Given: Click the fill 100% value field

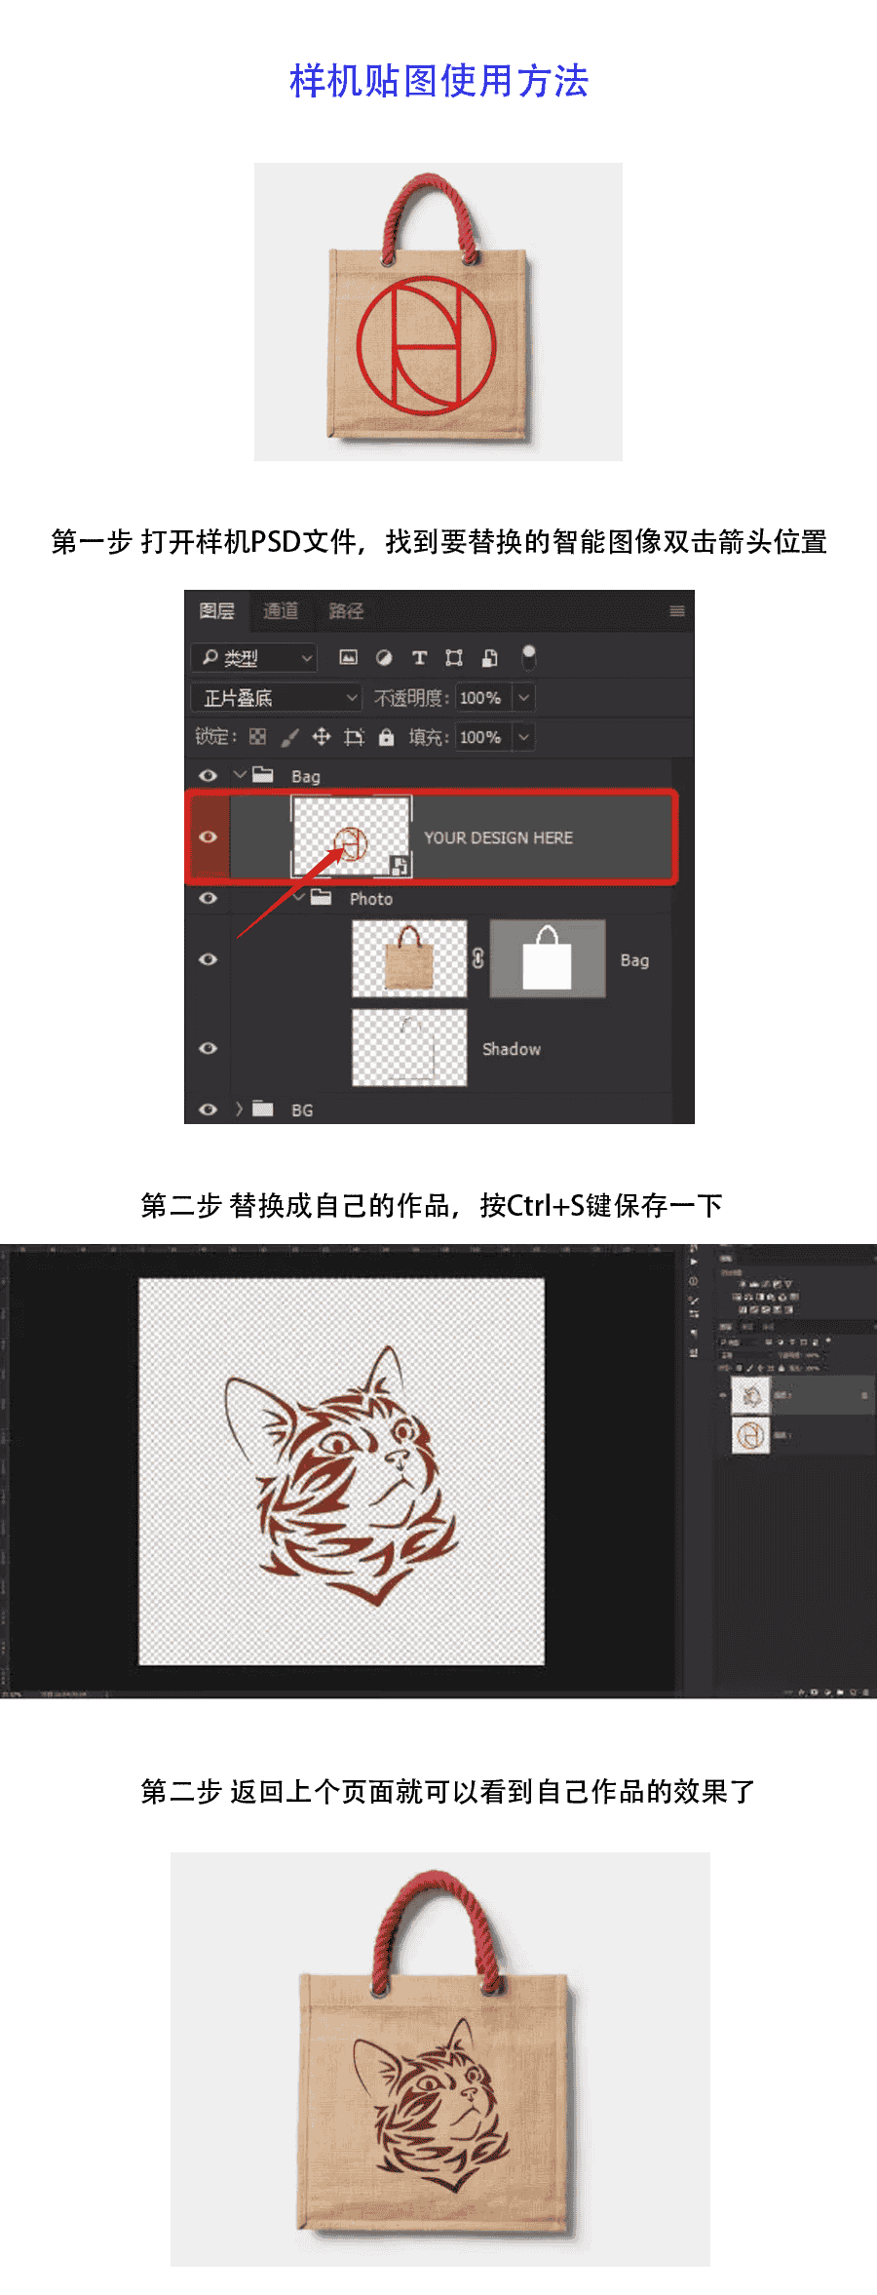Looking at the screenshot, I should click(482, 737).
